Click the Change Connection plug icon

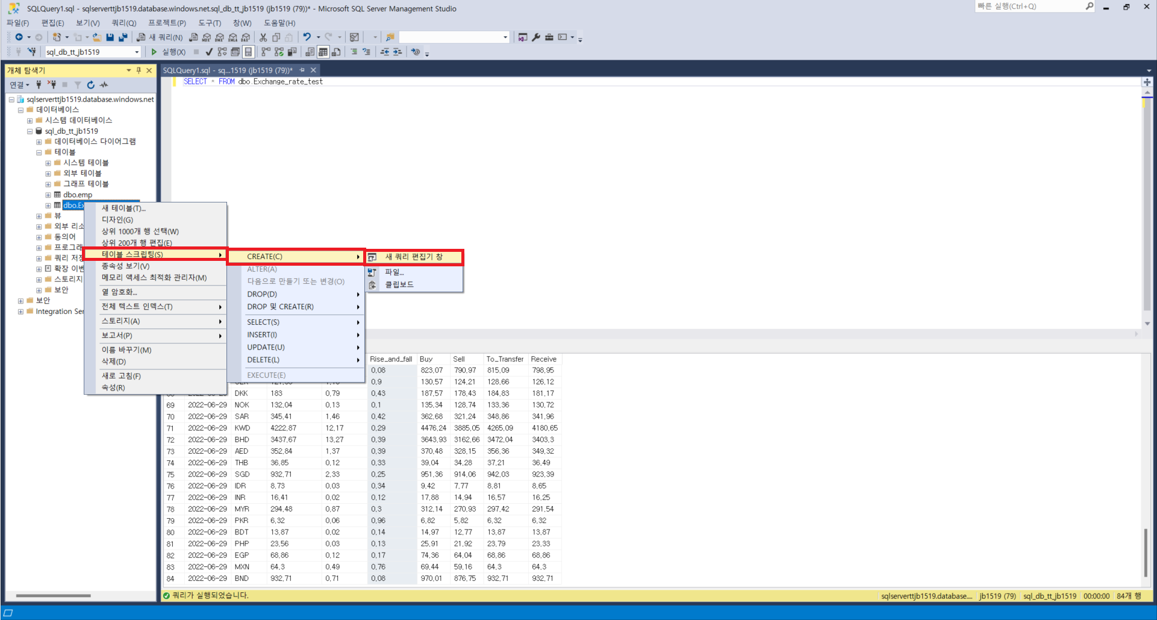31,52
